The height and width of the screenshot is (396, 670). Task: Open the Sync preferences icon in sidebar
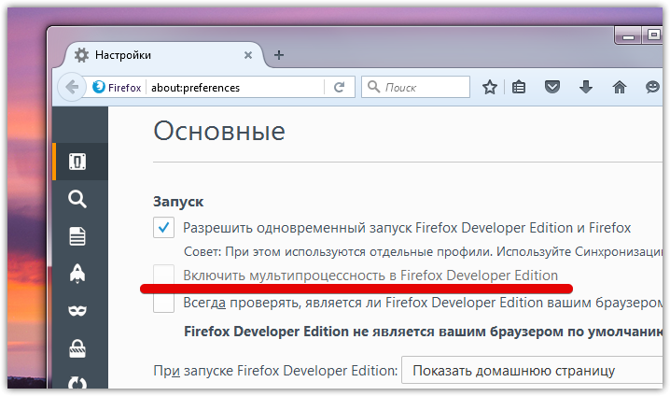[x=77, y=382]
